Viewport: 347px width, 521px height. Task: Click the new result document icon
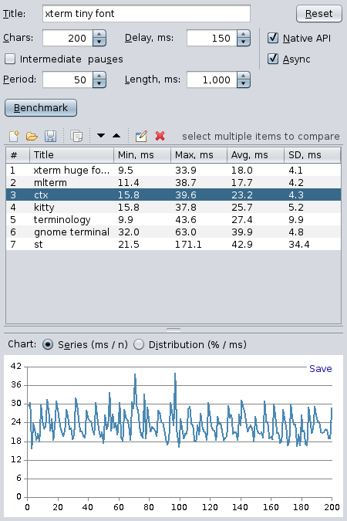click(14, 136)
